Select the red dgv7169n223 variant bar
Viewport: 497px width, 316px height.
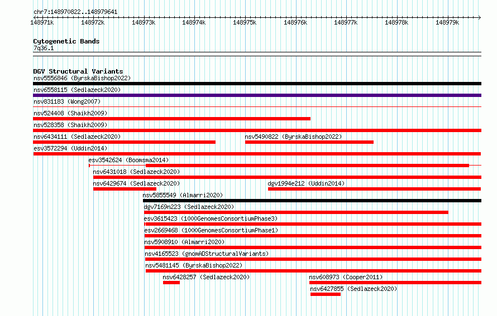pos(296,212)
